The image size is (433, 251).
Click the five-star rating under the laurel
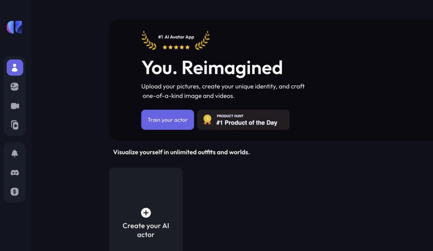[176, 47]
